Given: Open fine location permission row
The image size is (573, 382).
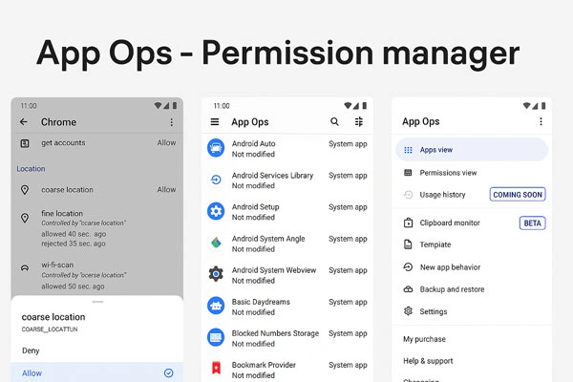Looking at the screenshot, I should click(97, 228).
